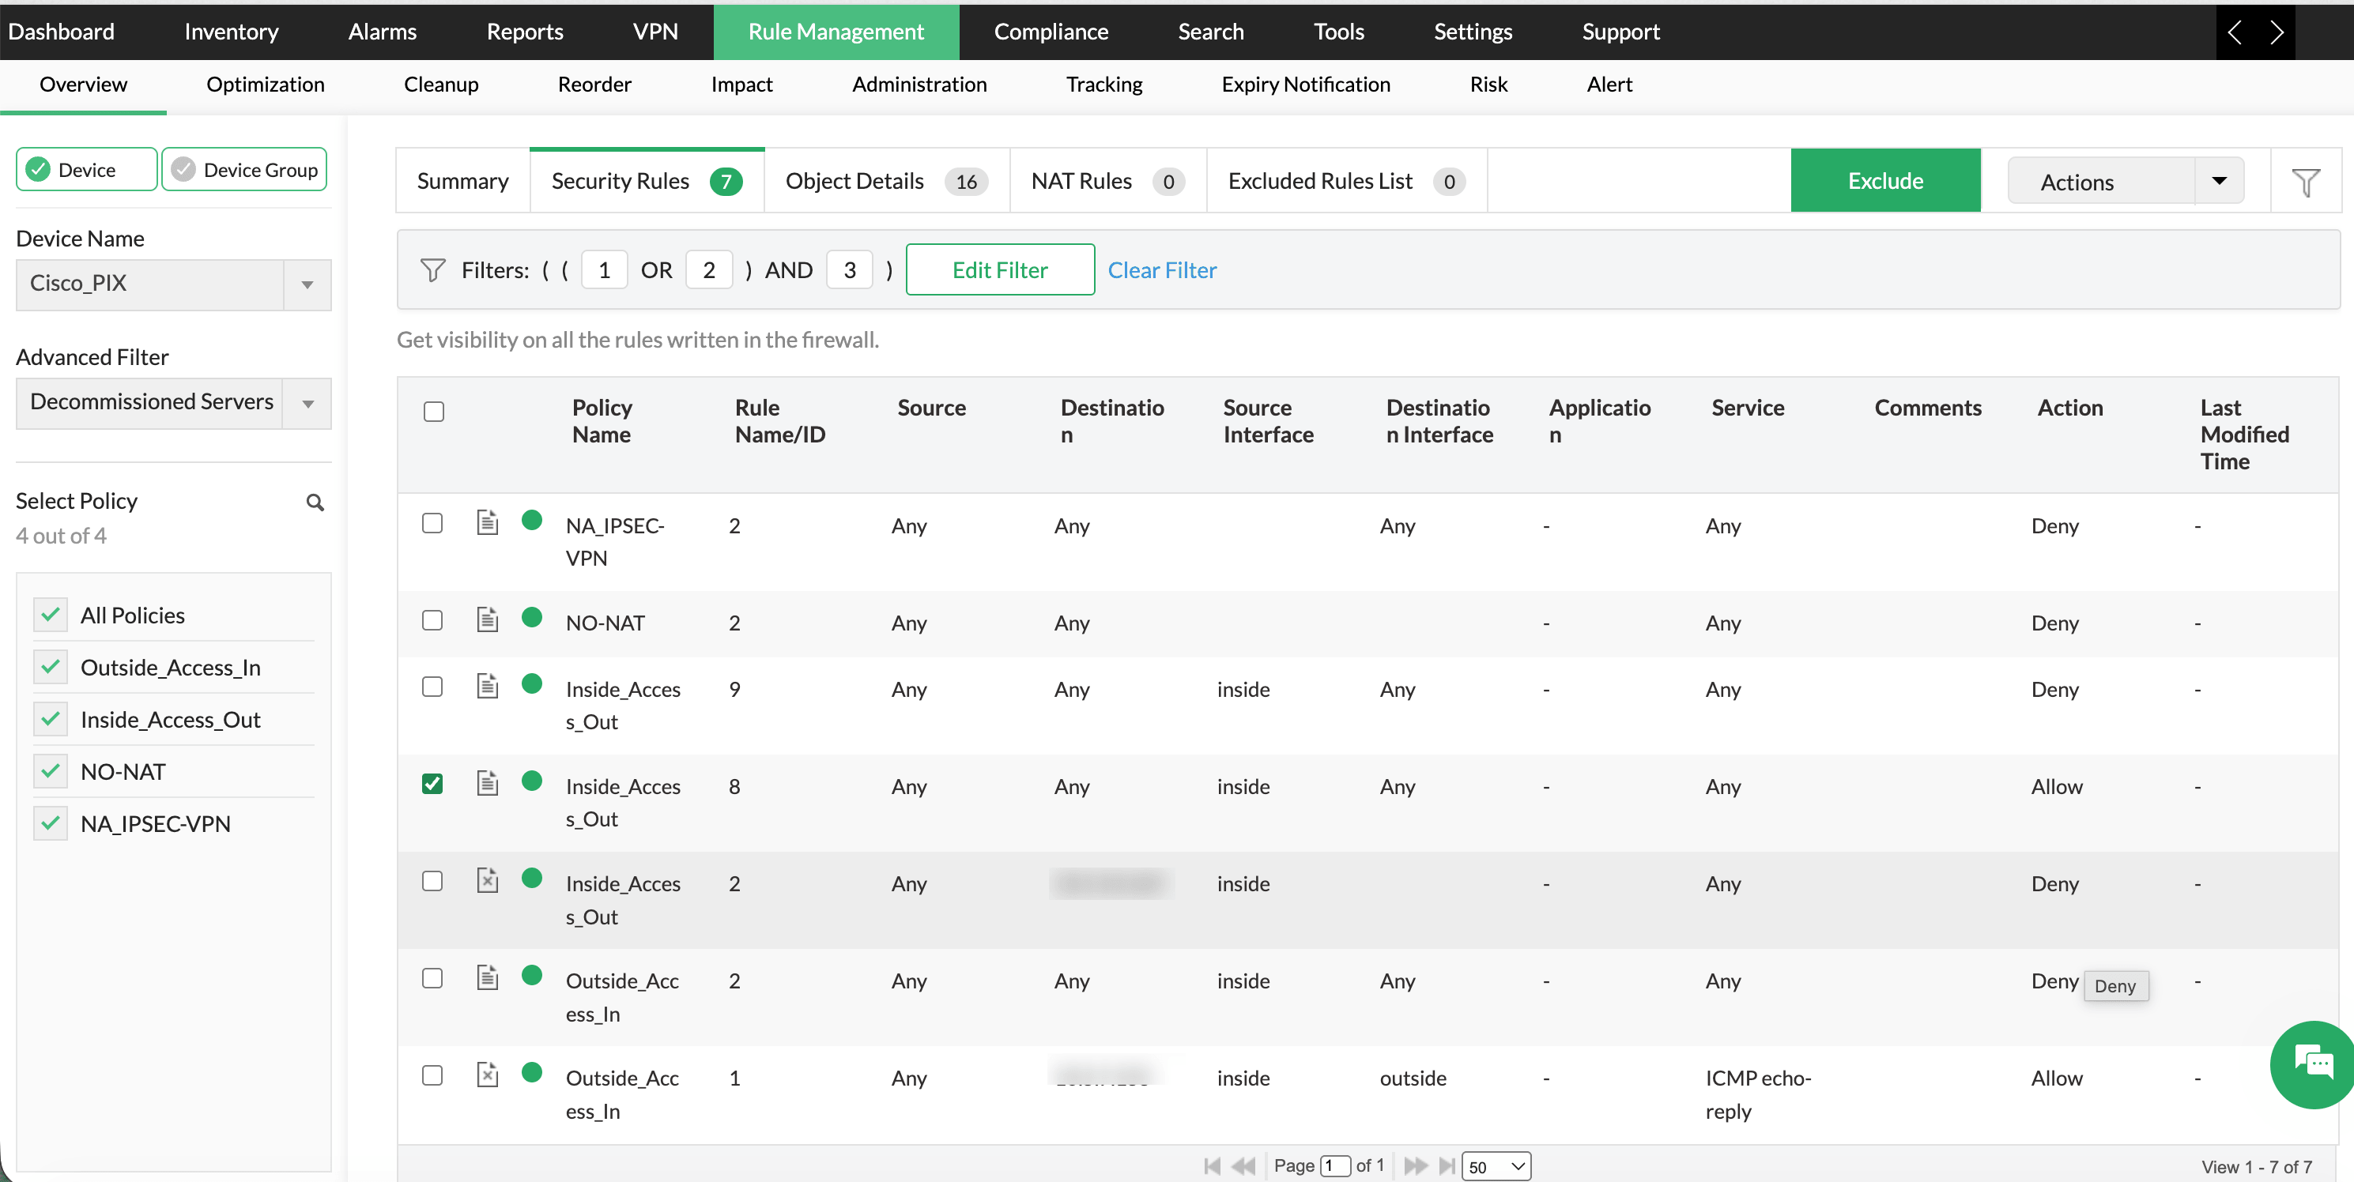
Task: Uncheck Inside_Access_Out rule 8 checkbox
Action: point(432,784)
